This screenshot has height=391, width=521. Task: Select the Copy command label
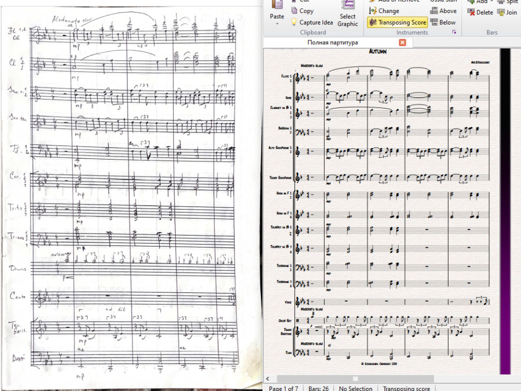(x=306, y=10)
